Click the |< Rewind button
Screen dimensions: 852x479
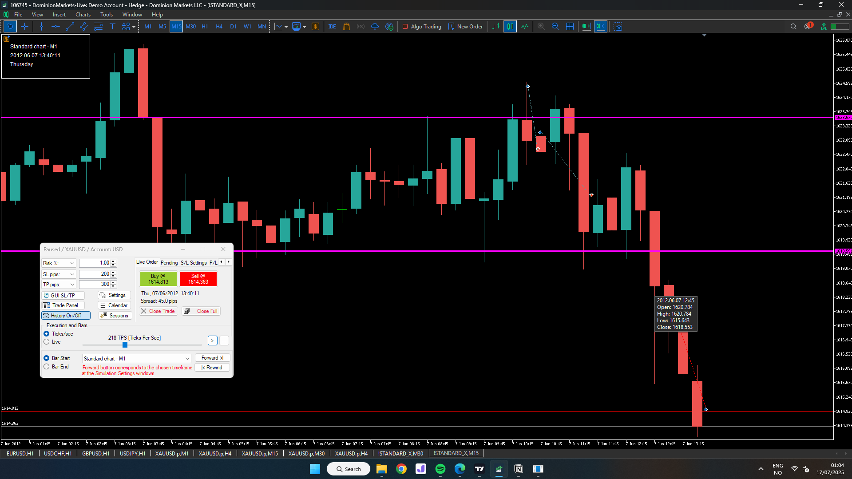212,368
